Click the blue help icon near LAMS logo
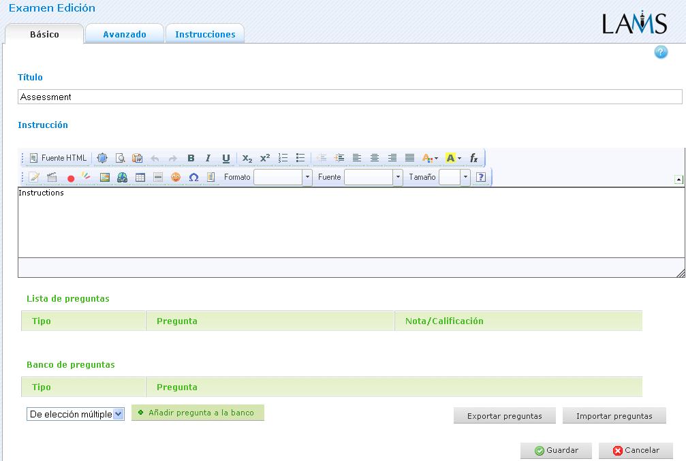The height and width of the screenshot is (461, 686). coord(661,52)
